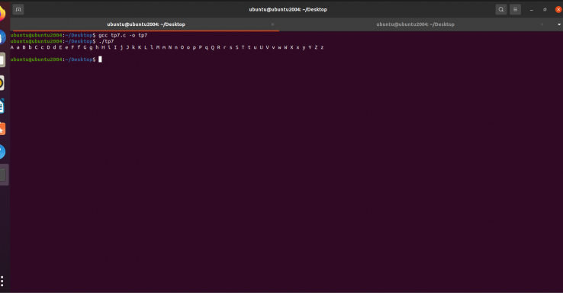Open Ubuntu Software from the dock
Viewport: 563px width, 293px height.
(x=2, y=129)
